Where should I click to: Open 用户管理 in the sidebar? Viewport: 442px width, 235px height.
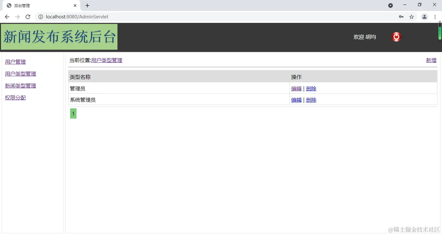[x=16, y=62]
